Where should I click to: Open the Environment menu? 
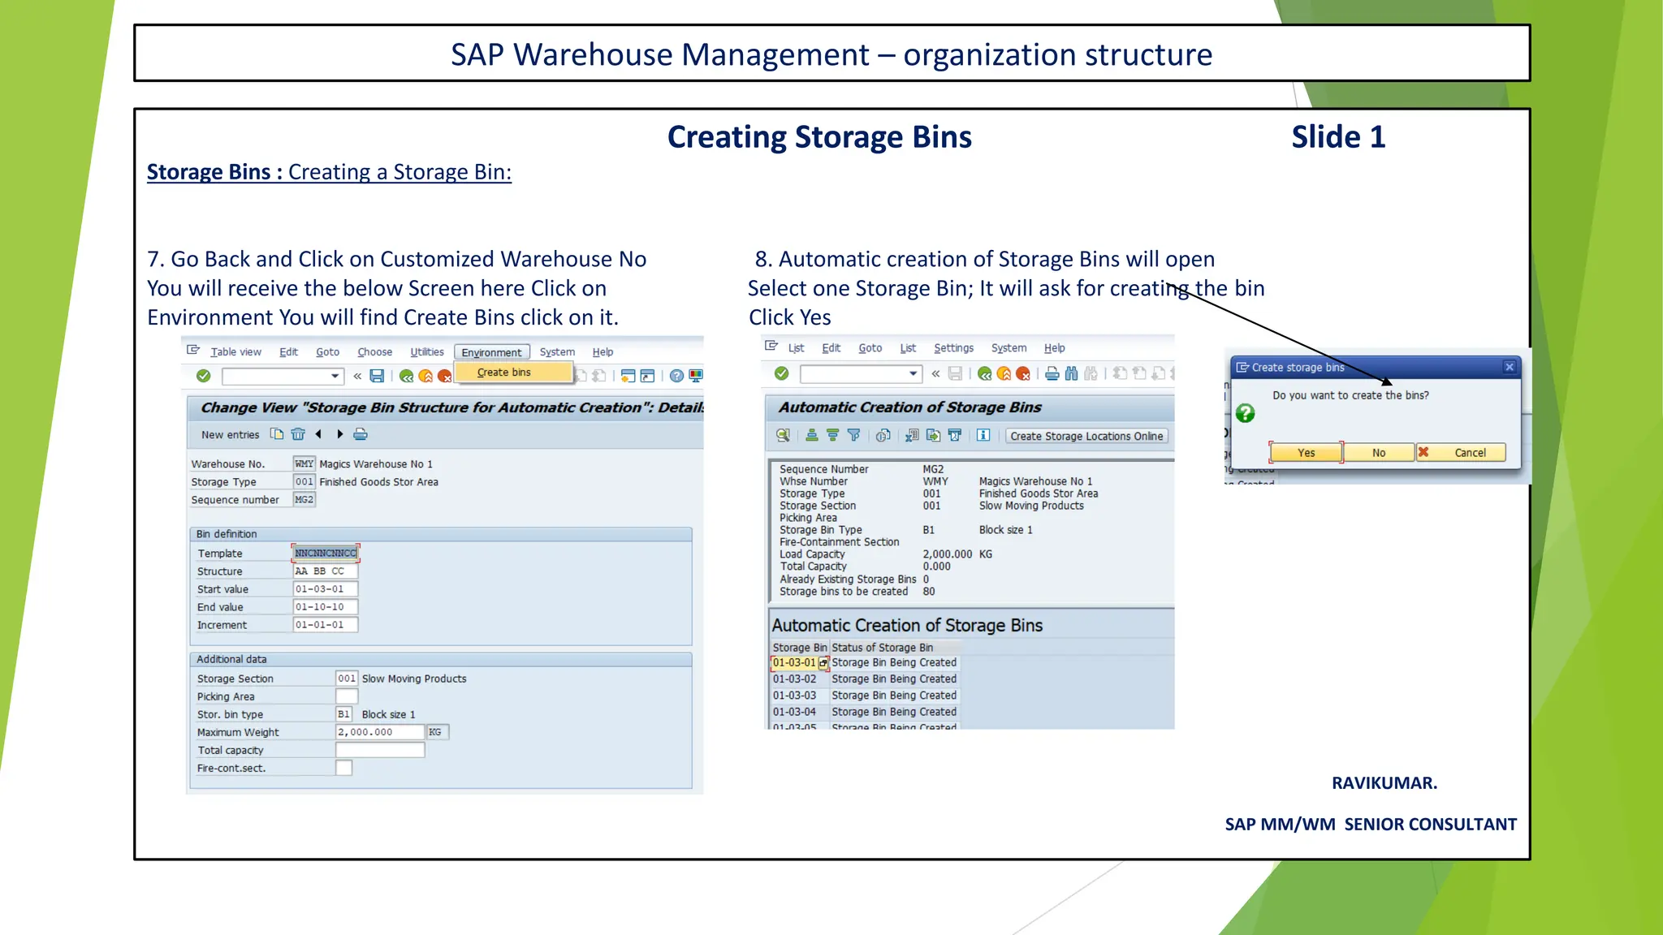[x=491, y=352]
